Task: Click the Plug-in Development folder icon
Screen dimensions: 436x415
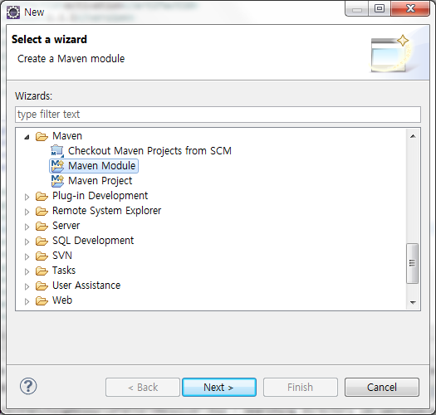Action: (x=42, y=196)
